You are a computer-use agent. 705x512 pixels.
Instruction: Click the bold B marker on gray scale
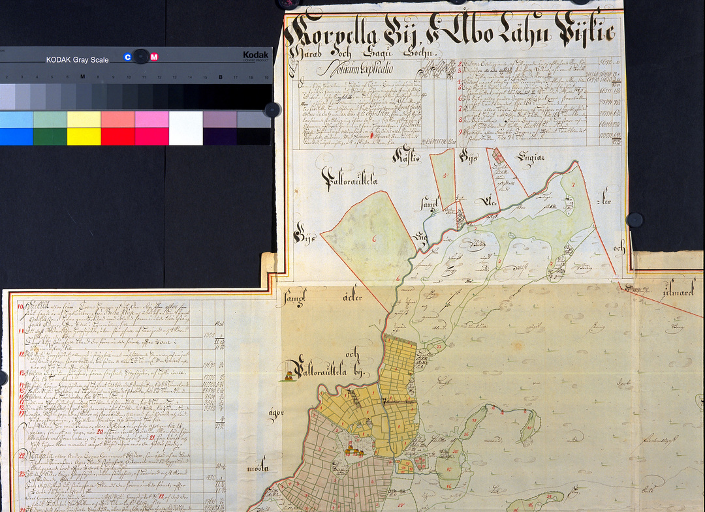click(221, 76)
